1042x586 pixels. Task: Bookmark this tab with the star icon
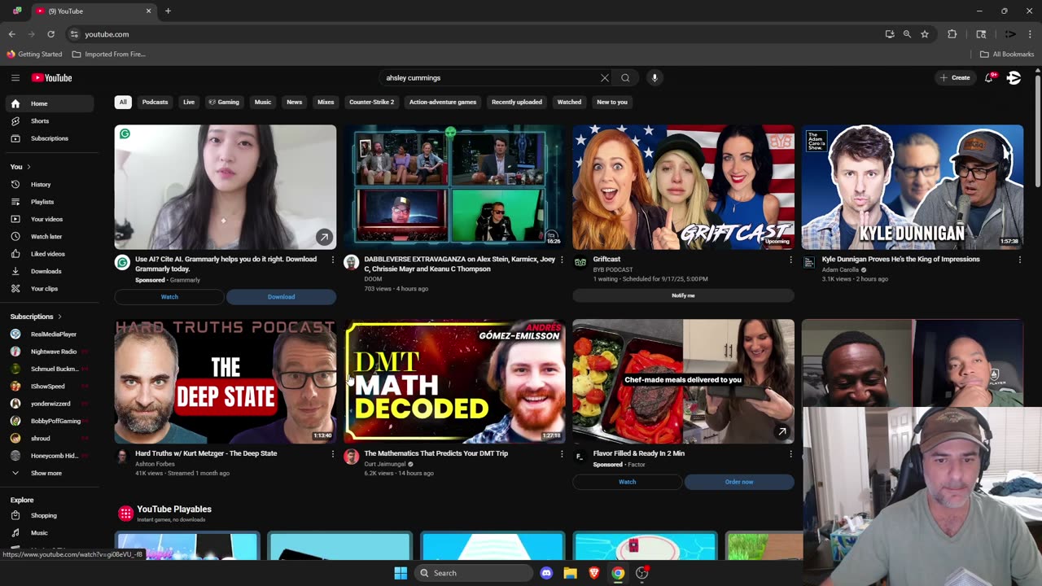(925, 34)
